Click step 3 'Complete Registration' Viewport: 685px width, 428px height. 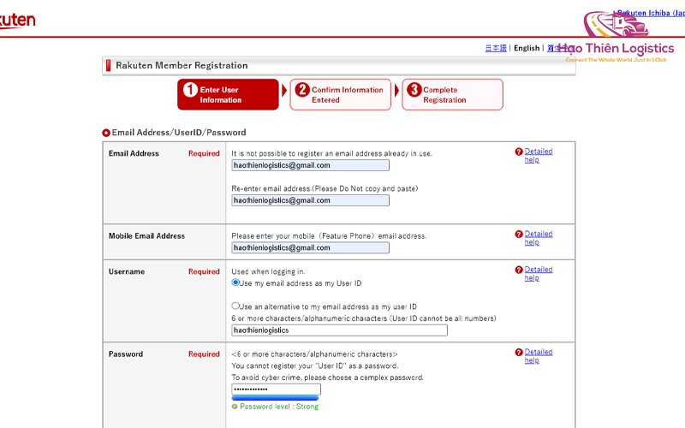click(x=453, y=94)
